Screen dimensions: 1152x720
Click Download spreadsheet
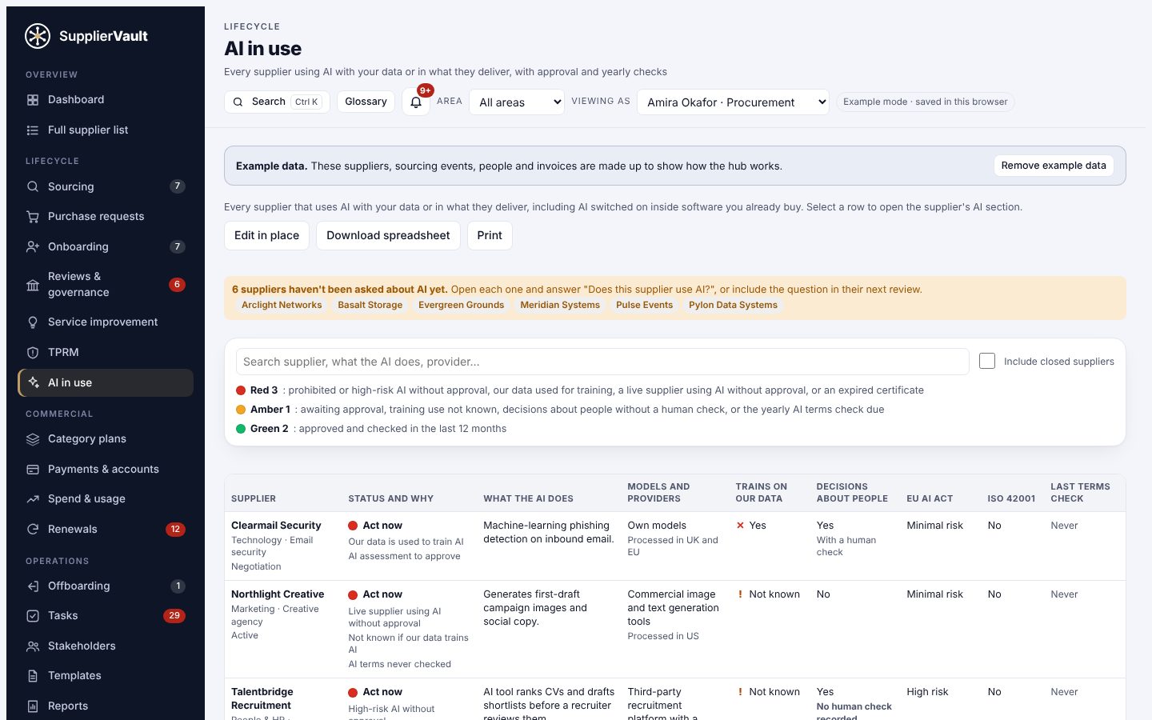tap(388, 235)
